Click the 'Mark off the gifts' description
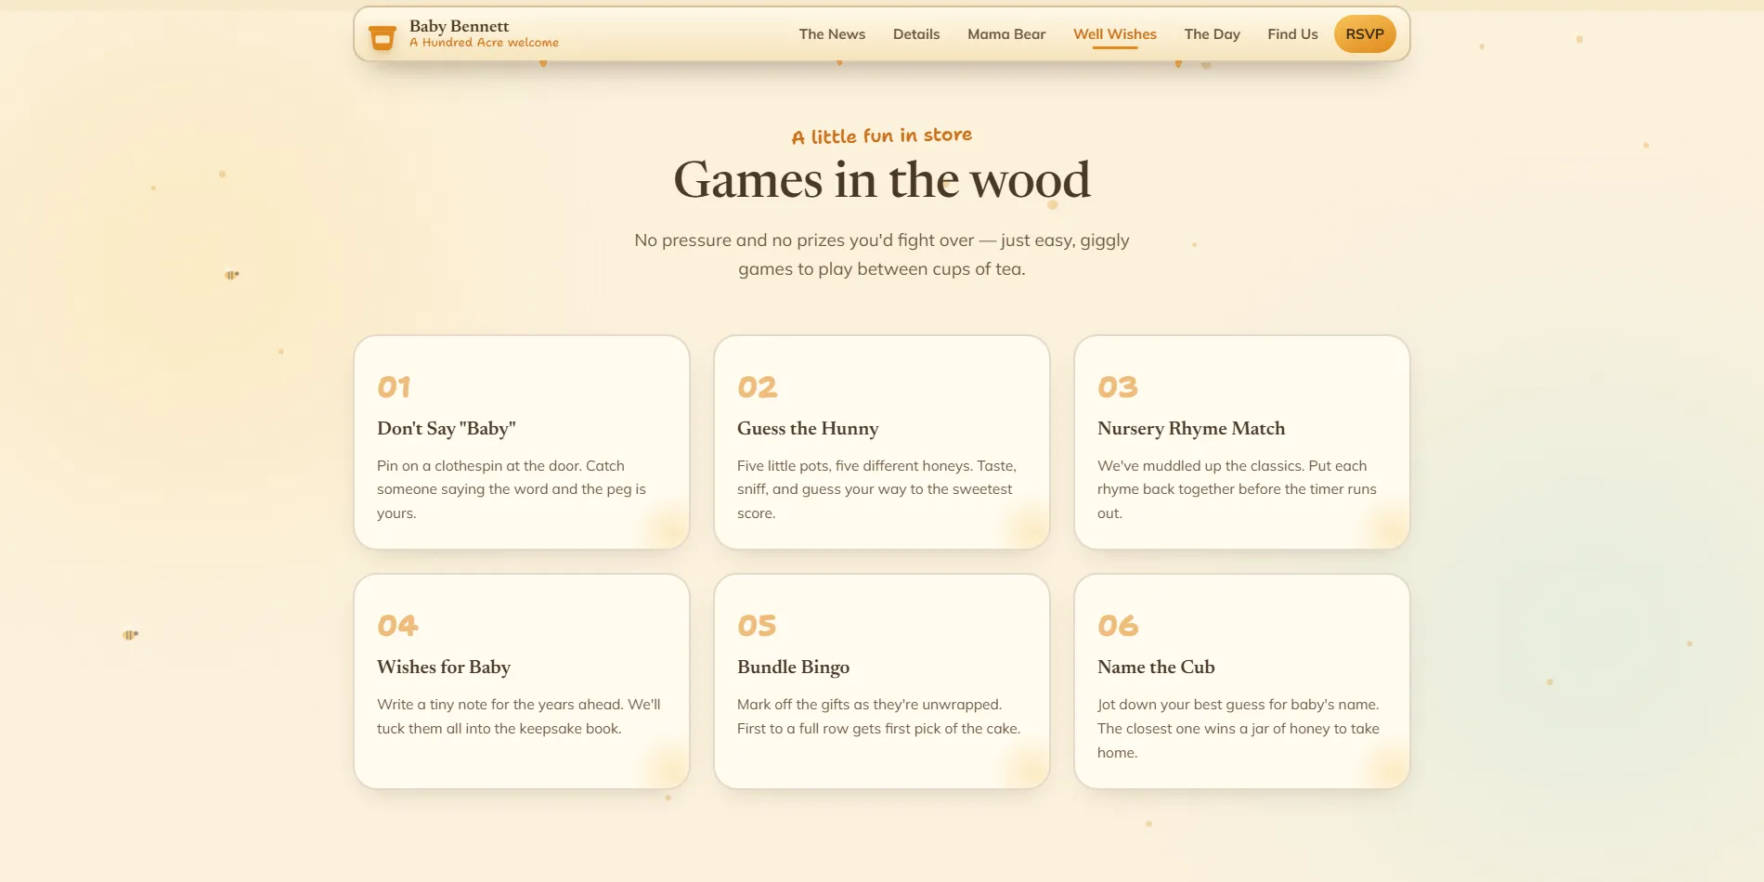The height and width of the screenshot is (882, 1764). [x=878, y=717]
